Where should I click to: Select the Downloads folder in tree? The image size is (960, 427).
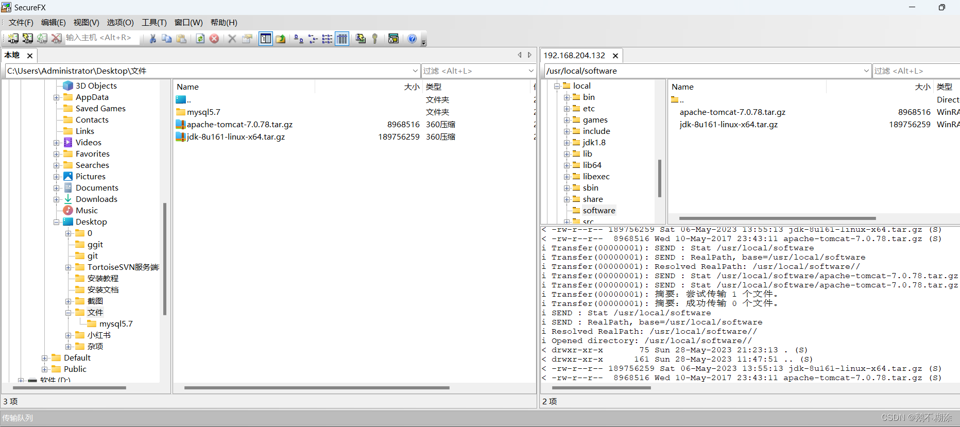tap(96, 199)
